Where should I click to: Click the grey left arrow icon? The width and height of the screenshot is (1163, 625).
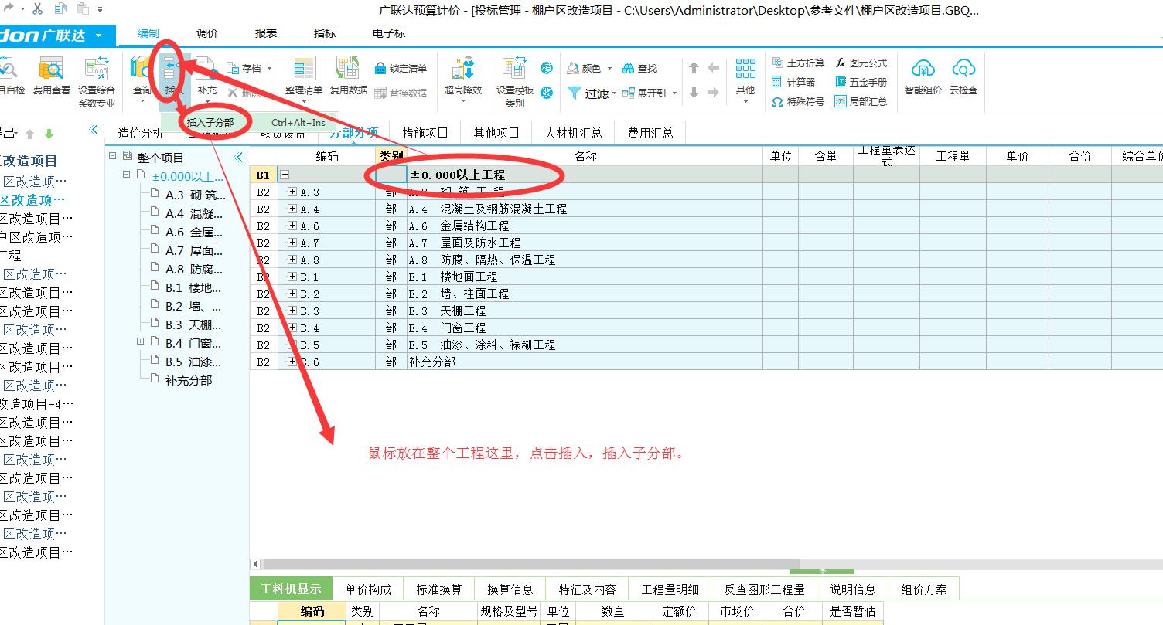pyautogui.click(x=714, y=68)
